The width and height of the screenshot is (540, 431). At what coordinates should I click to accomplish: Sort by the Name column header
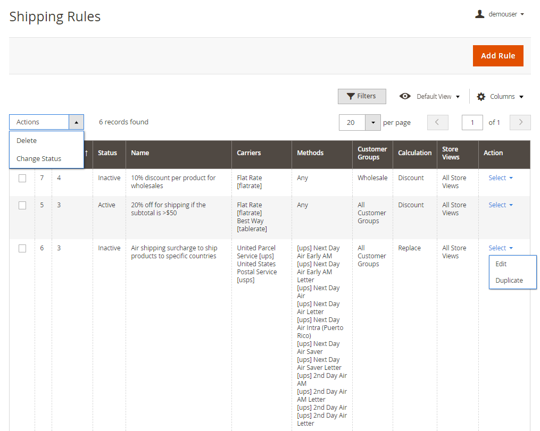tap(140, 153)
